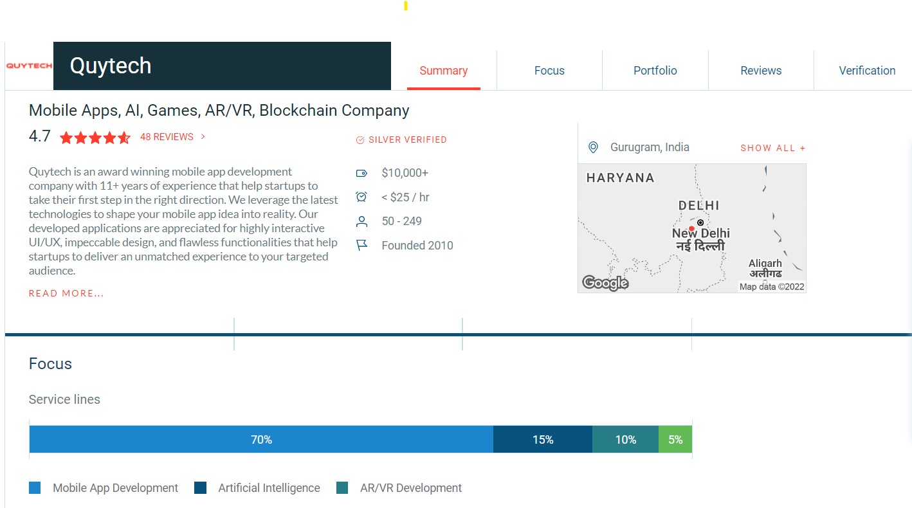This screenshot has height=508, width=912.
Task: Click the location pin icon near Gurugram
Action: click(x=593, y=147)
